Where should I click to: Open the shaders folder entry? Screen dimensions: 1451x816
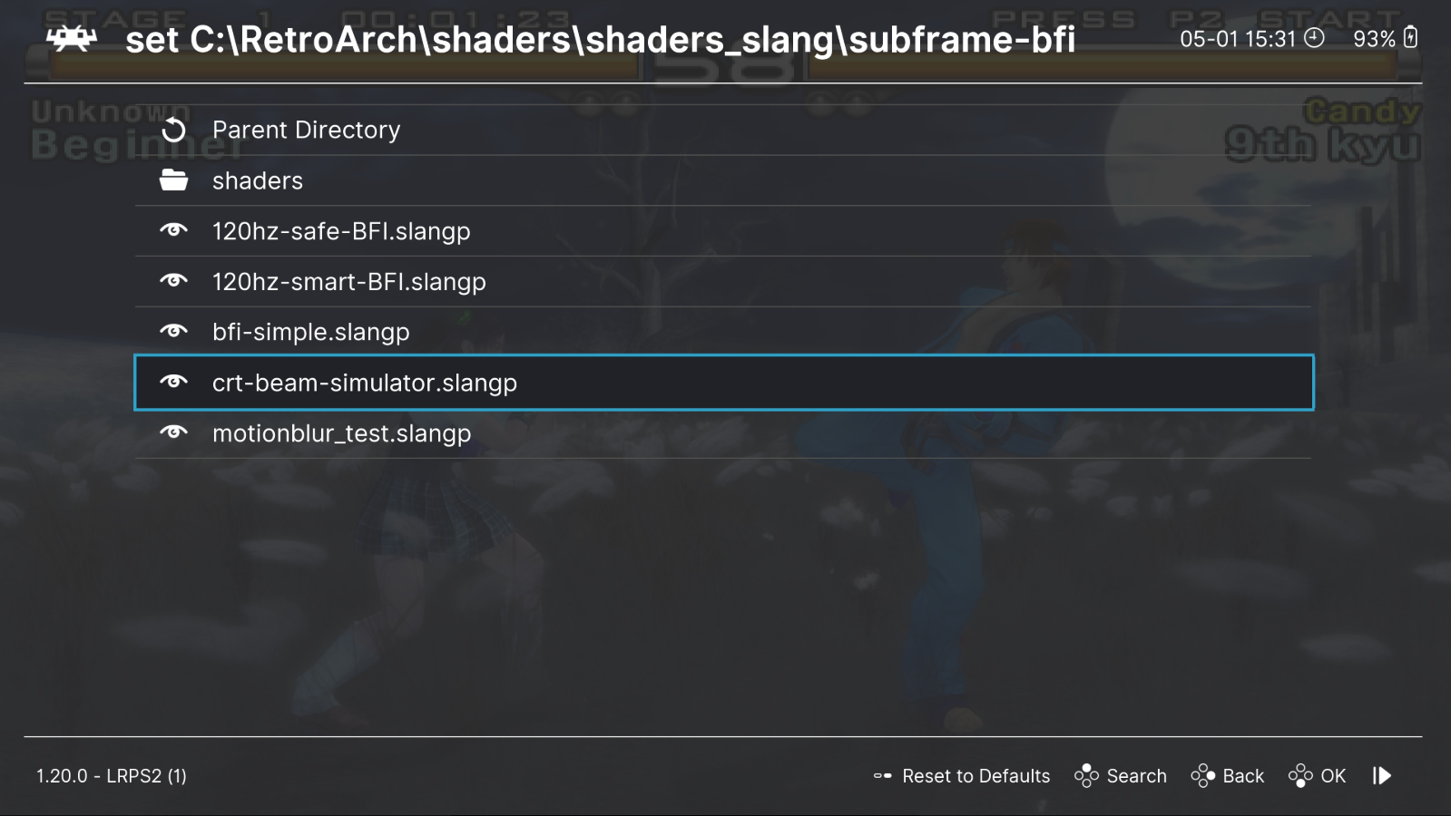(258, 180)
